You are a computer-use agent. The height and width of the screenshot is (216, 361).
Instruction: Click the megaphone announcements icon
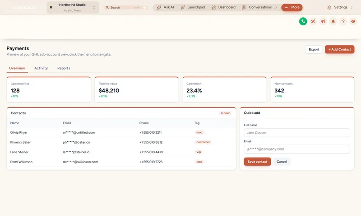(323, 21)
